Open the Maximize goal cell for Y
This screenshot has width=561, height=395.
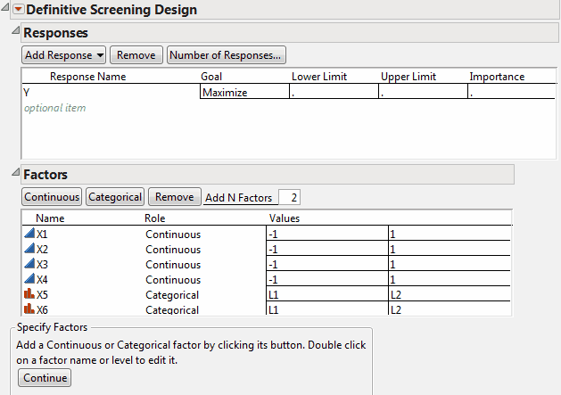click(x=243, y=92)
